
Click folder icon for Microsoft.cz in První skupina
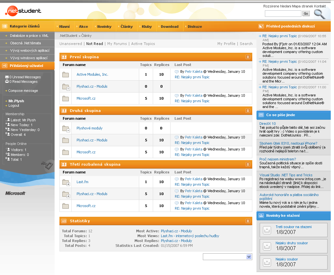65,98
